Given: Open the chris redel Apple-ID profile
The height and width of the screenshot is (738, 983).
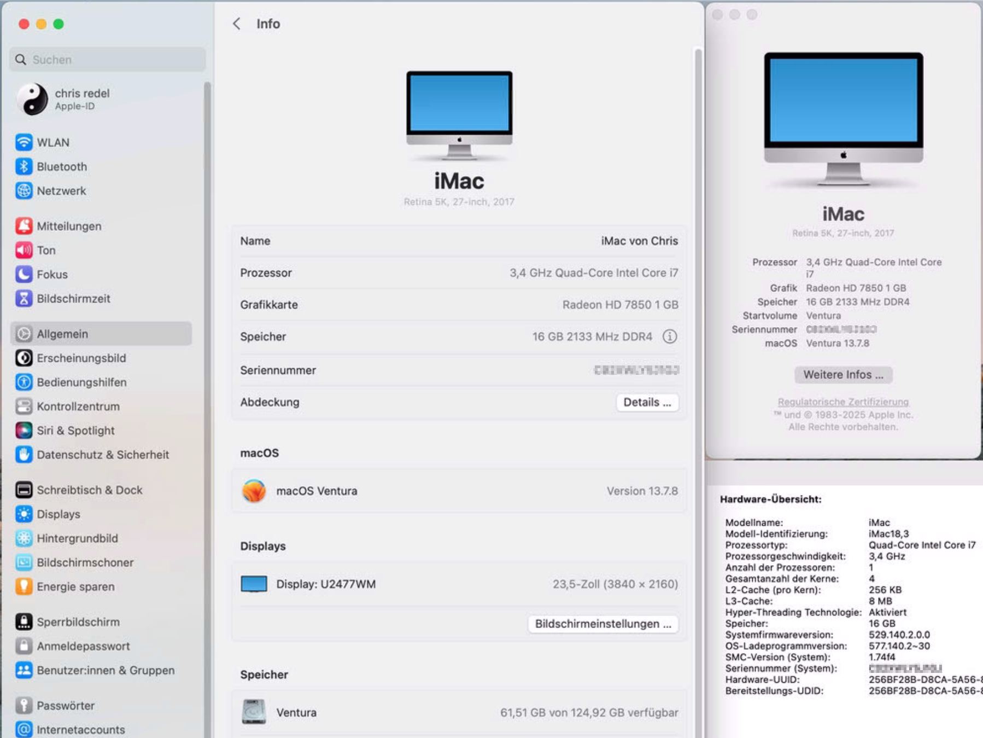Looking at the screenshot, I should [82, 99].
